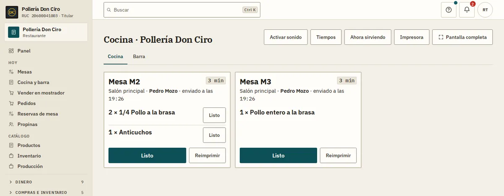Image resolution: width=504 pixels, height=196 pixels.
Task: Open the RT user avatar menu
Action: point(485,10)
